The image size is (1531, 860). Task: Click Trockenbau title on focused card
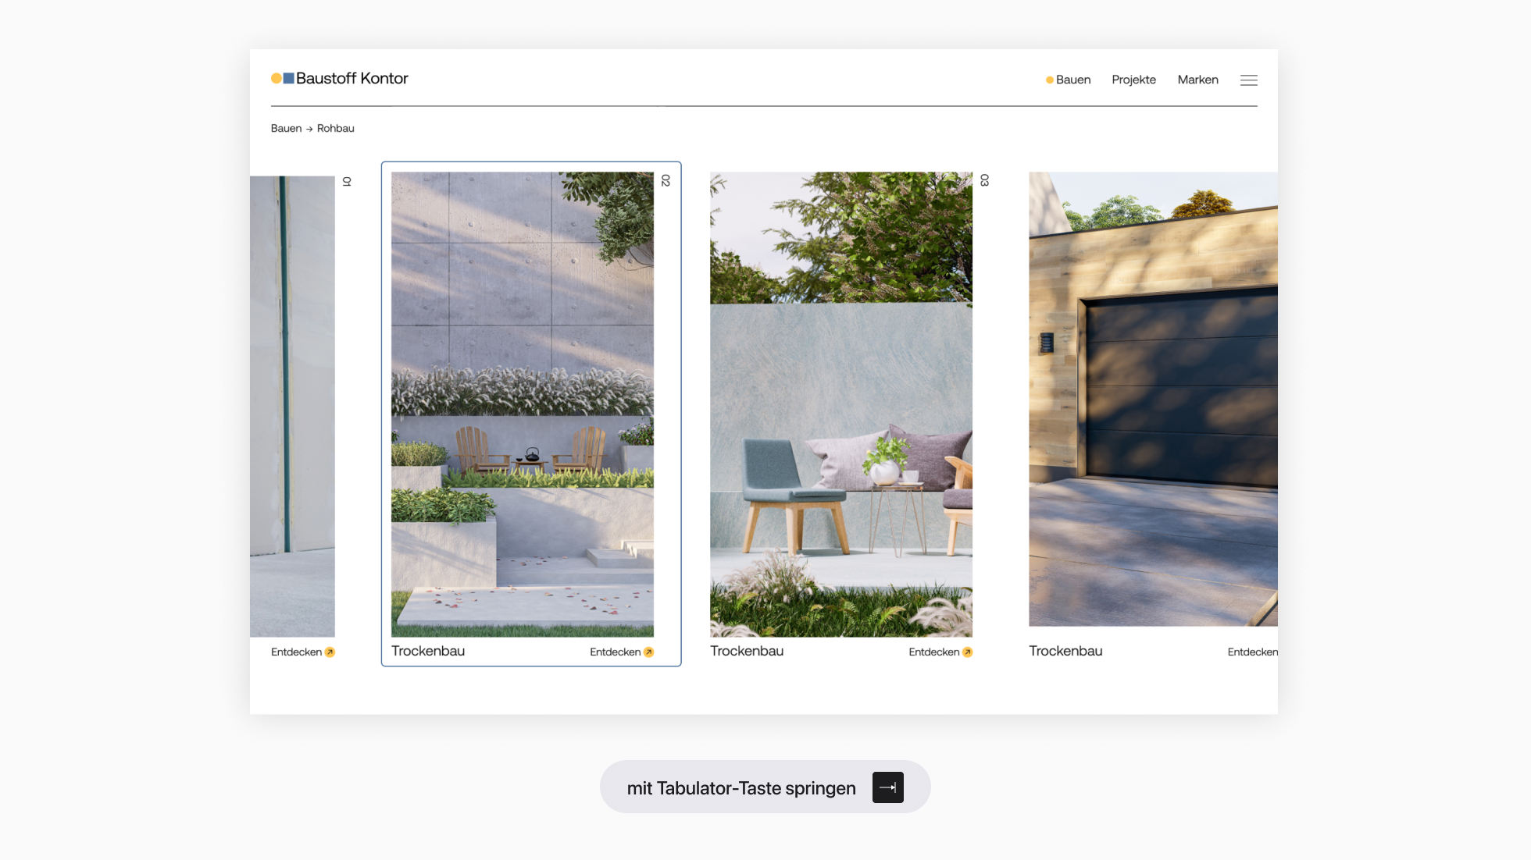click(428, 651)
